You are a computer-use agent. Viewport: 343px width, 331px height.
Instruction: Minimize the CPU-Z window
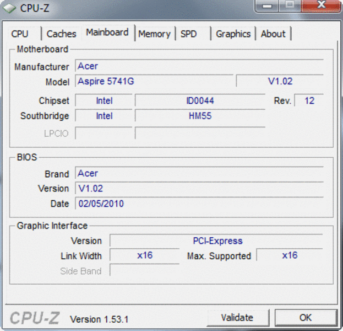click(267, 6)
